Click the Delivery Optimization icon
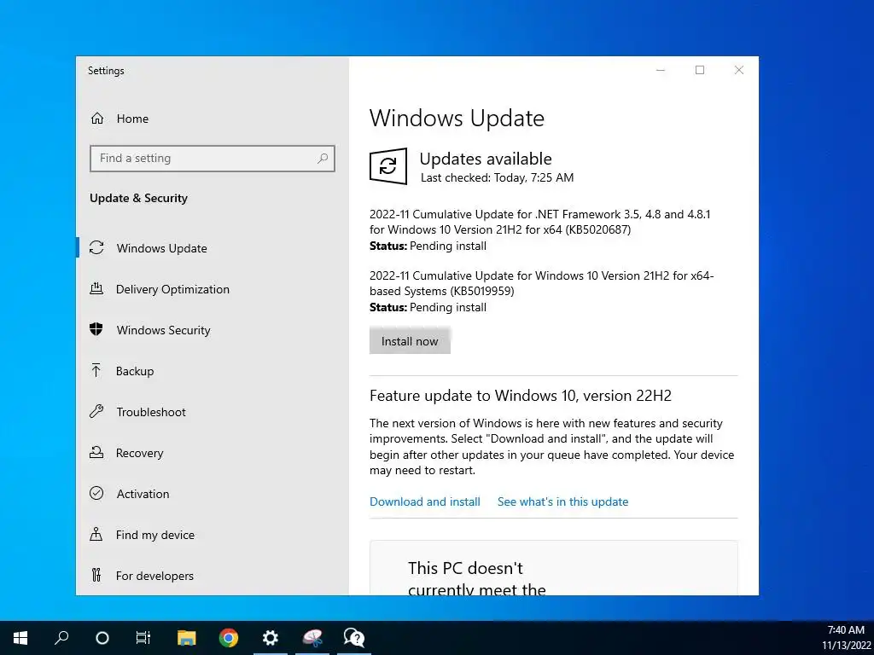 tap(96, 288)
